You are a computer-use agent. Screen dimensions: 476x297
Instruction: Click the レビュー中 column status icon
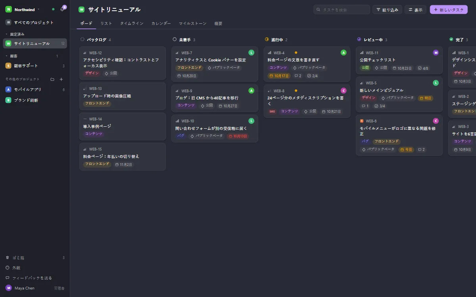tap(359, 40)
